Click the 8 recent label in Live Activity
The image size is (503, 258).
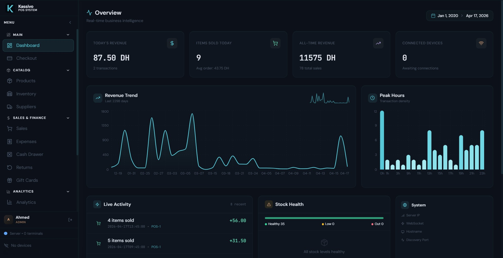pos(238,204)
